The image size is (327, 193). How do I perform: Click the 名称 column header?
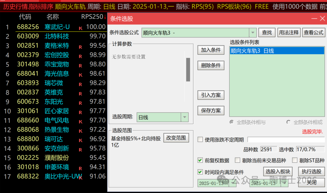53,17
